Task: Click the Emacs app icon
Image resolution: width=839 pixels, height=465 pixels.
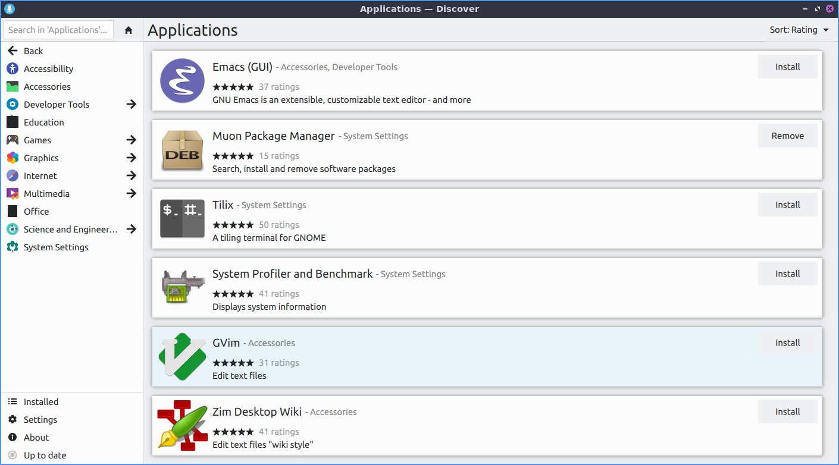Action: 182,81
